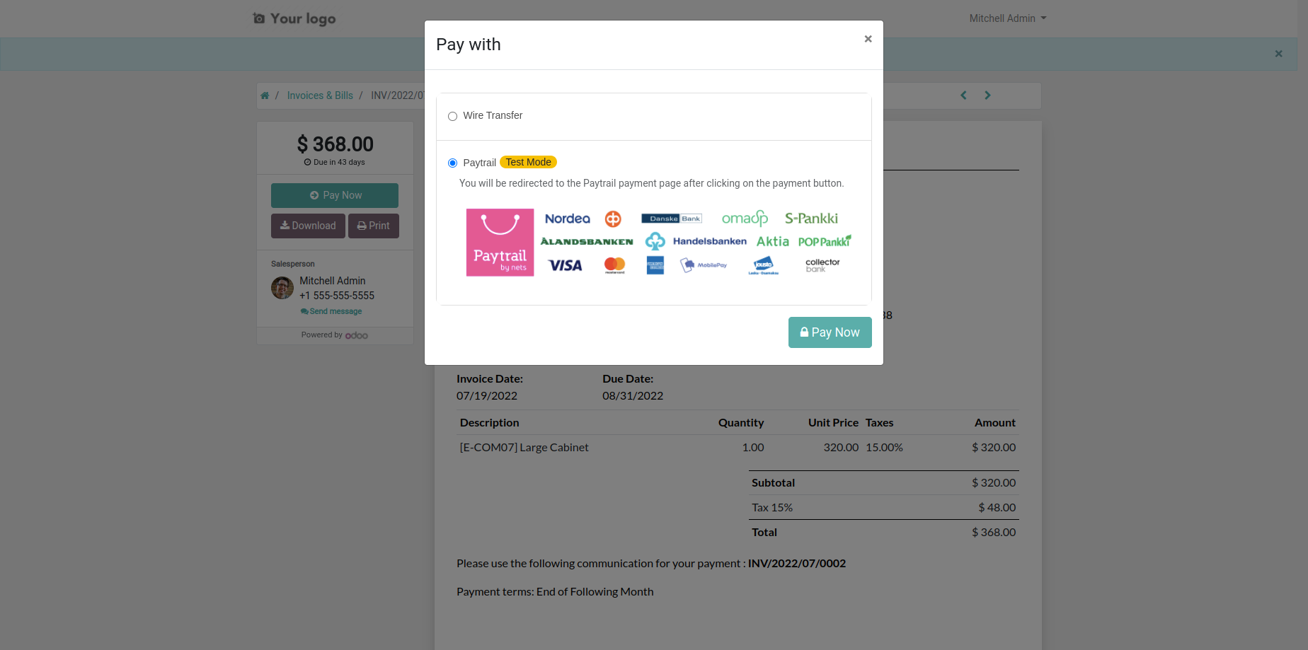
Task: Click the Danske Bank logo
Action: pyautogui.click(x=671, y=219)
